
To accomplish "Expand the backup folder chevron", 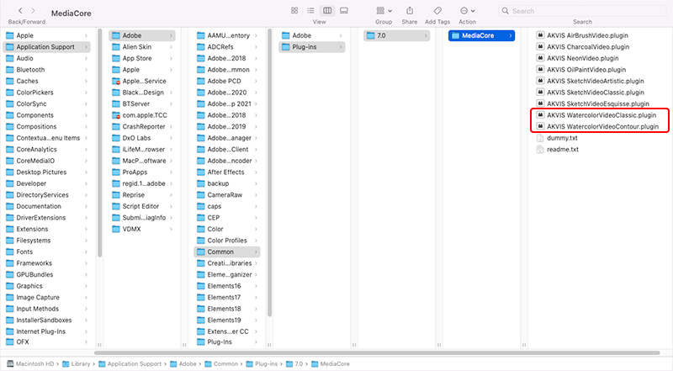I will [x=256, y=183].
